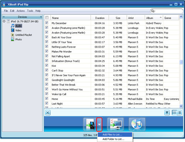The image size is (185, 142).
Task: Select the 'Wake Up Call' row
Action: [x=112, y=94]
